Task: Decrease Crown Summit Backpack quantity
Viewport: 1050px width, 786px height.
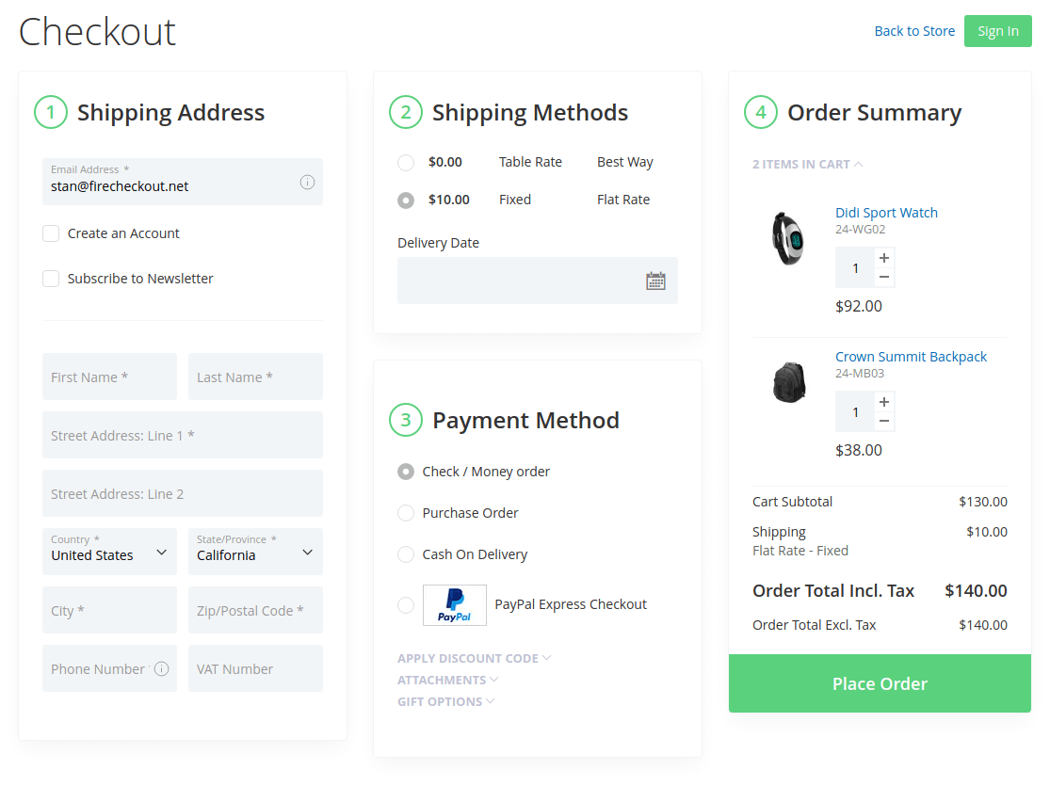Action: click(883, 422)
